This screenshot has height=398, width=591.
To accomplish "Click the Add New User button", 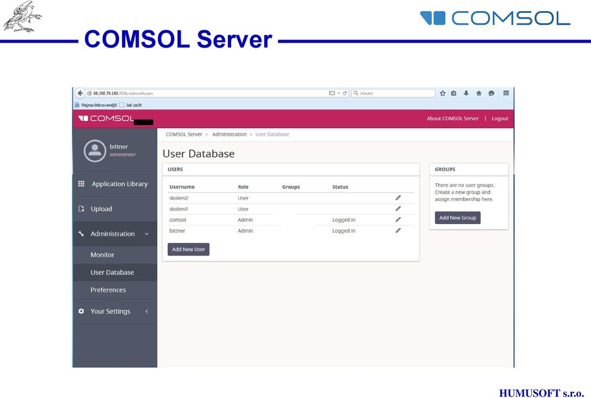I will [189, 249].
